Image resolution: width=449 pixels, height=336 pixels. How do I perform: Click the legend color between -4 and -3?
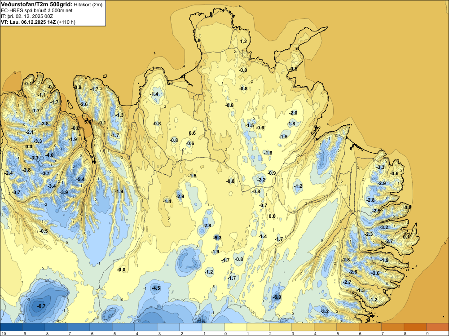point(146,327)
